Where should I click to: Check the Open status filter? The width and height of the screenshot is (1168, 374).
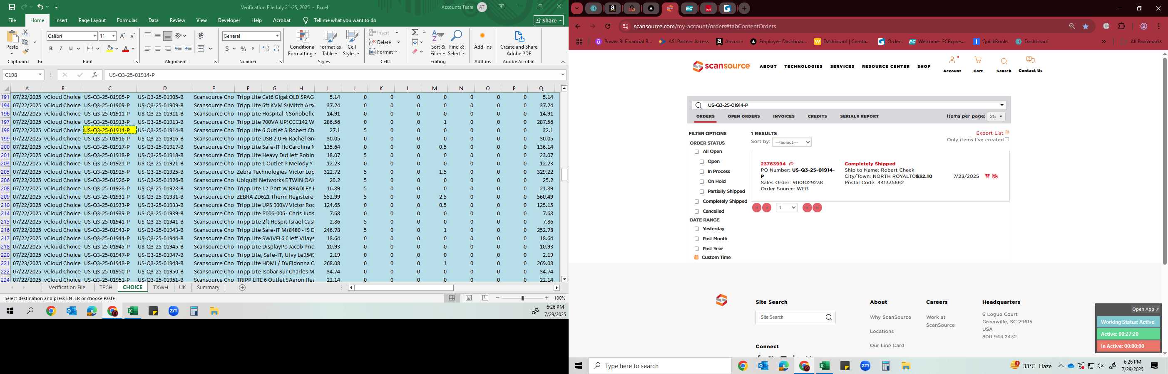tap(702, 162)
